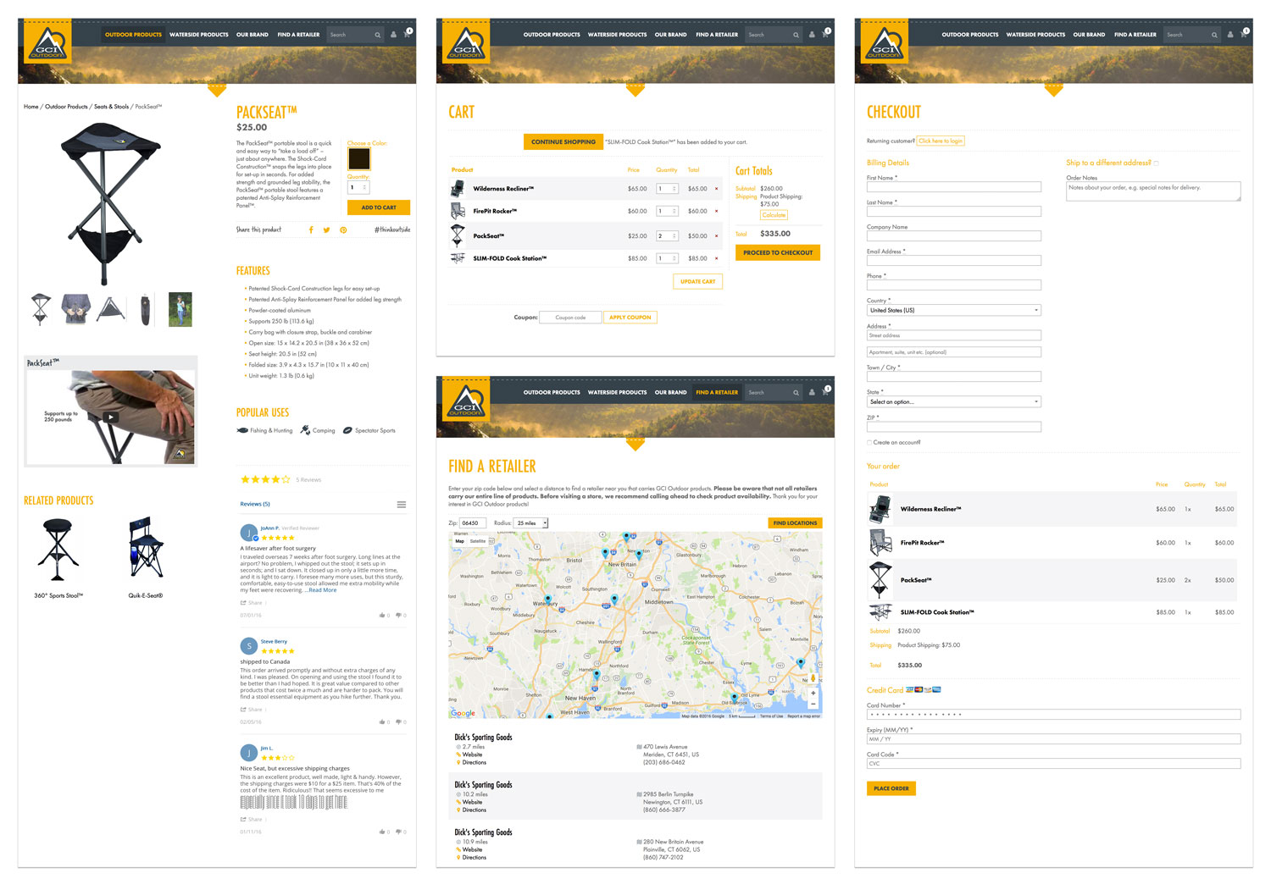Zoom out on the retailer map

pos(813,705)
